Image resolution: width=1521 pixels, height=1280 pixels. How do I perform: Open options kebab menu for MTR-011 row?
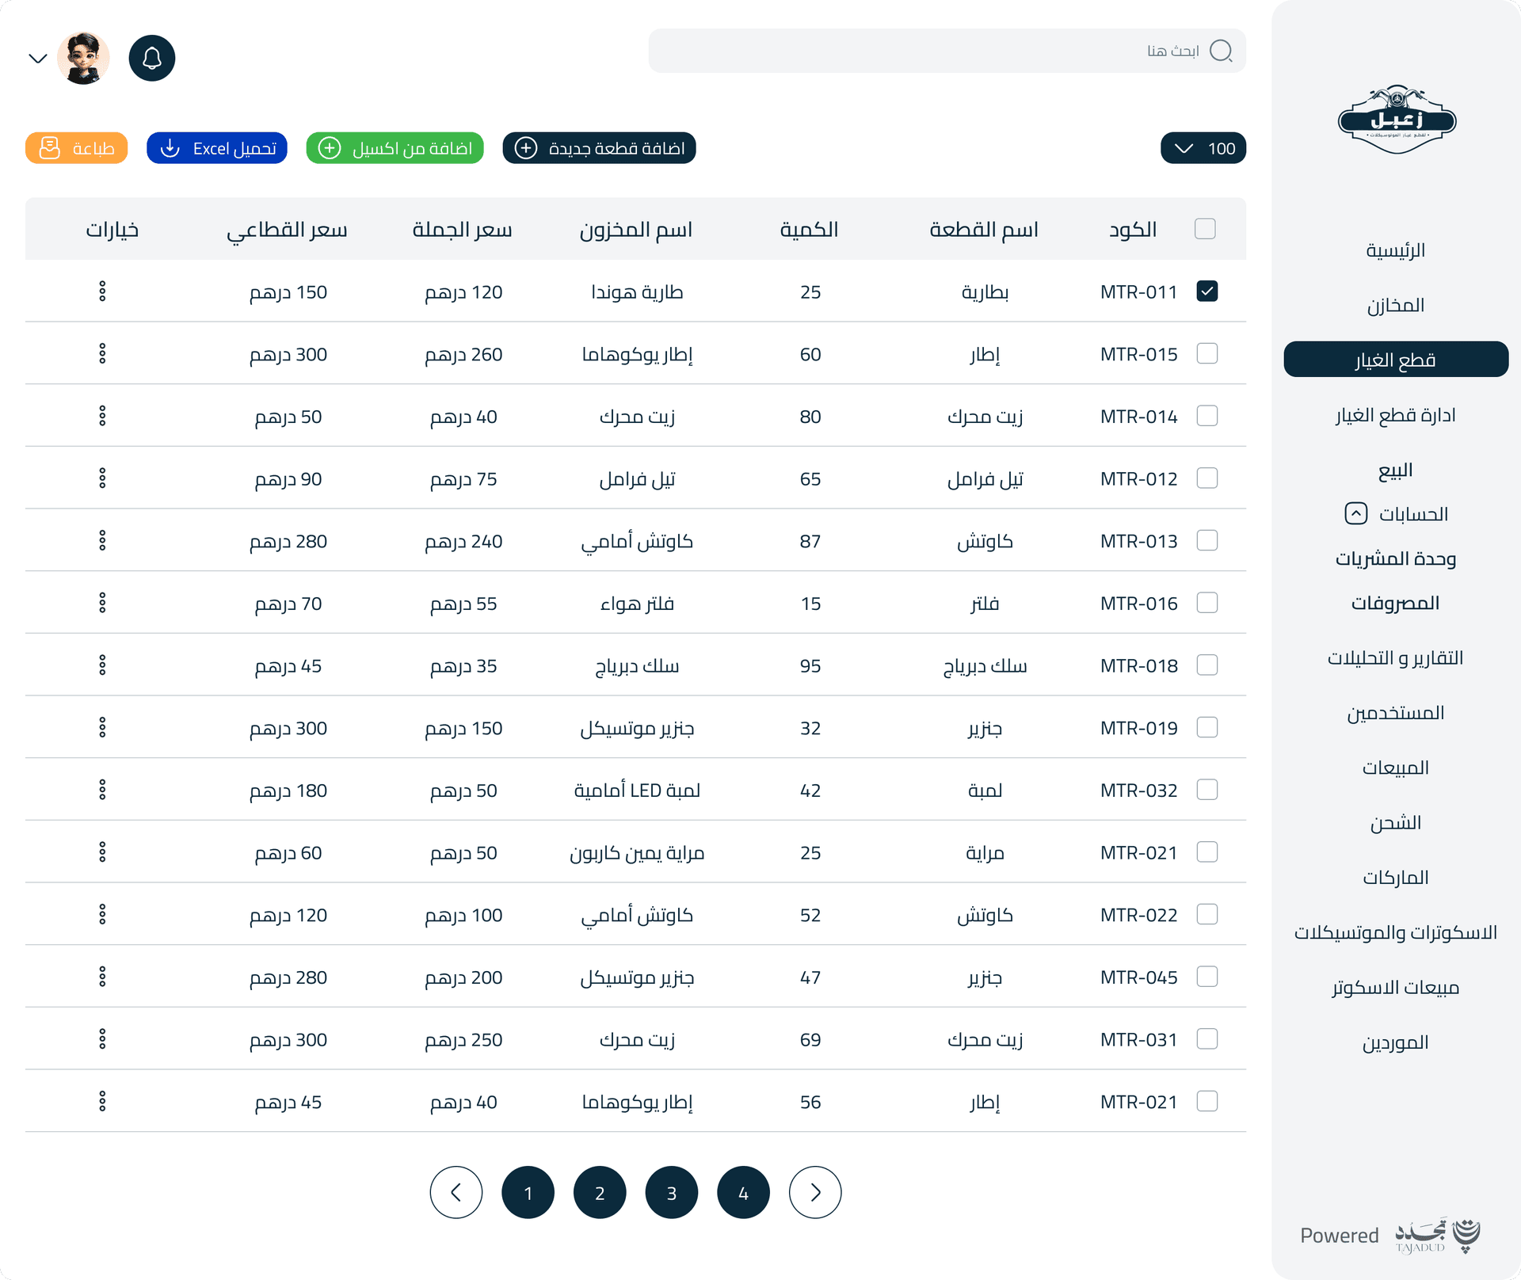103,291
